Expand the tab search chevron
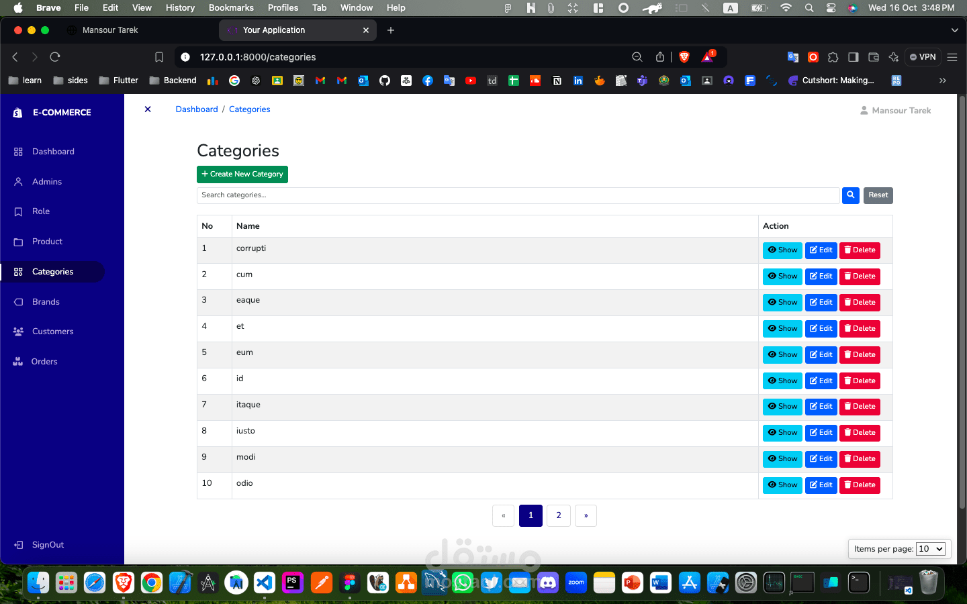967x604 pixels. pos(955,30)
